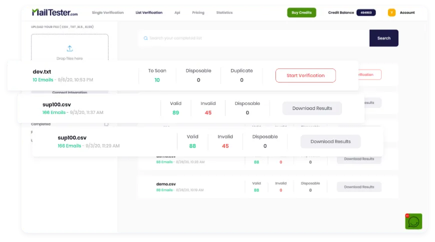Screen dimensions: 435x242
Task: Click the Credit Balance label
Action: [x=341, y=12]
